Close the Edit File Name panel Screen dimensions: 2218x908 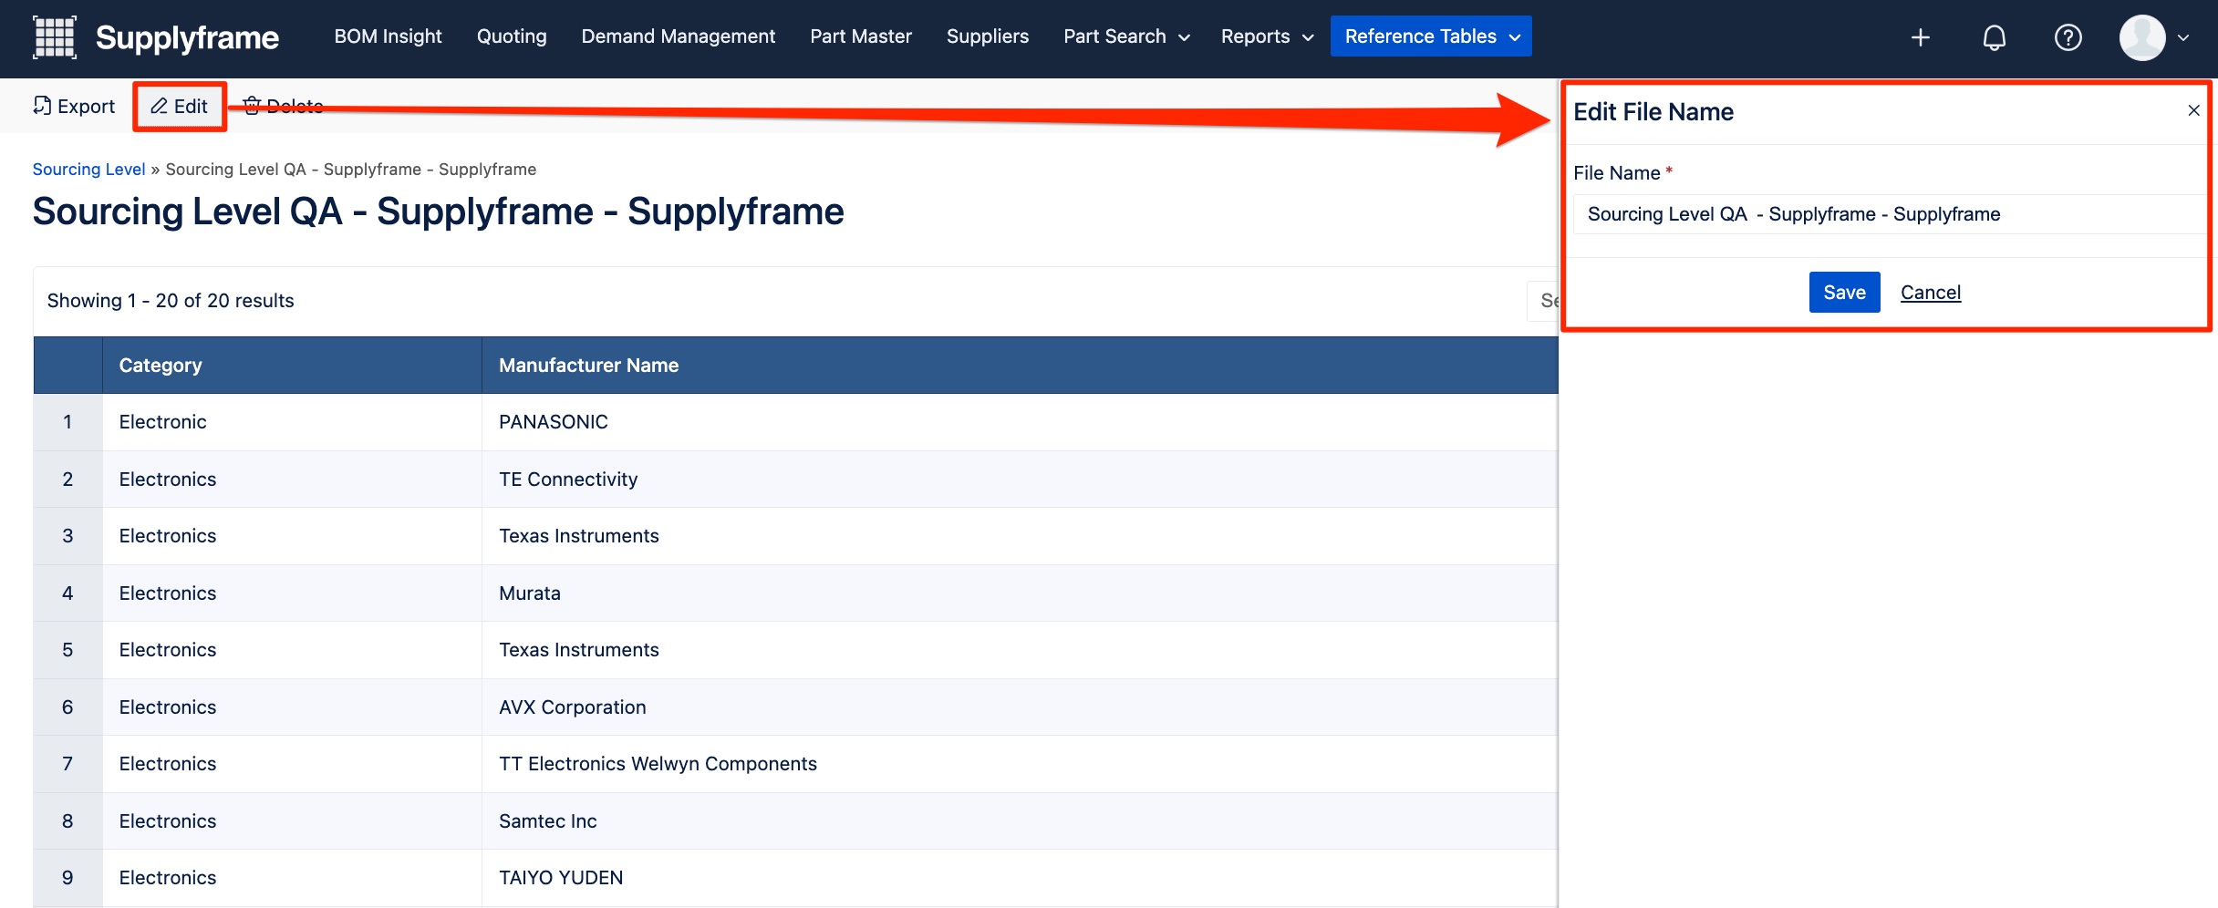pos(2193,110)
